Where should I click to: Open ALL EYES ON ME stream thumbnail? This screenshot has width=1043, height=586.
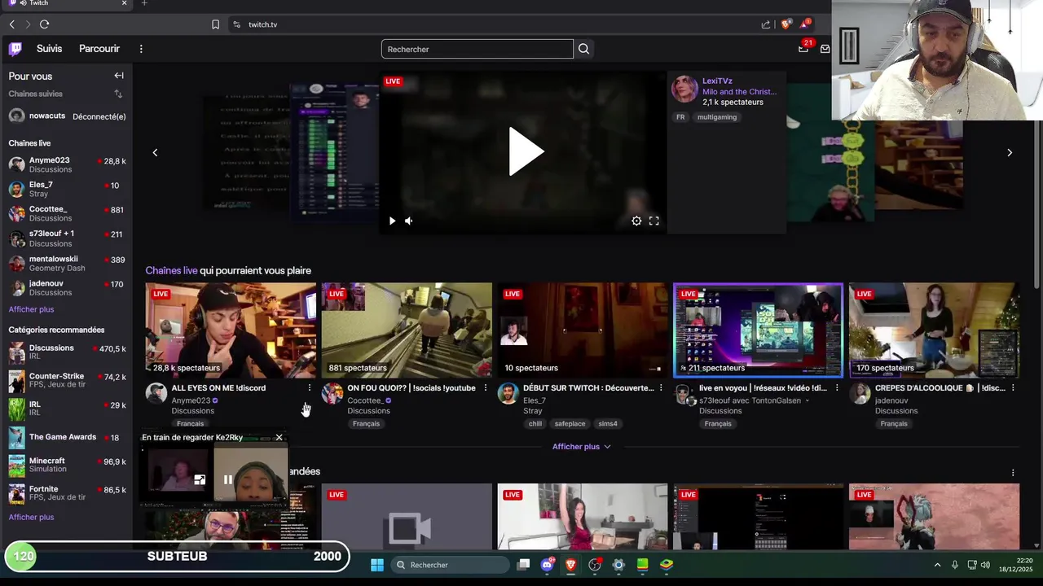[x=231, y=330]
